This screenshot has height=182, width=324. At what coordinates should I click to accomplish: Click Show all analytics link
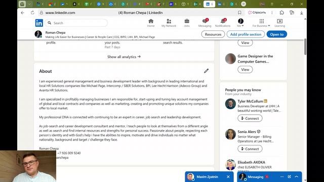point(124,57)
